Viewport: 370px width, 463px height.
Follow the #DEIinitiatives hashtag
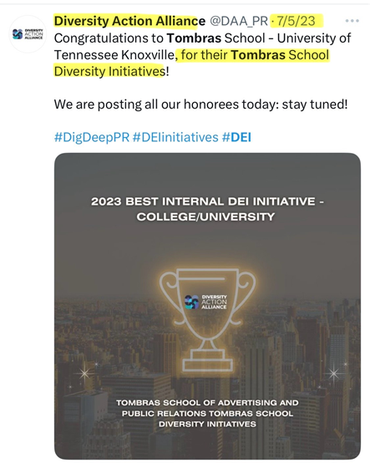[x=175, y=137]
